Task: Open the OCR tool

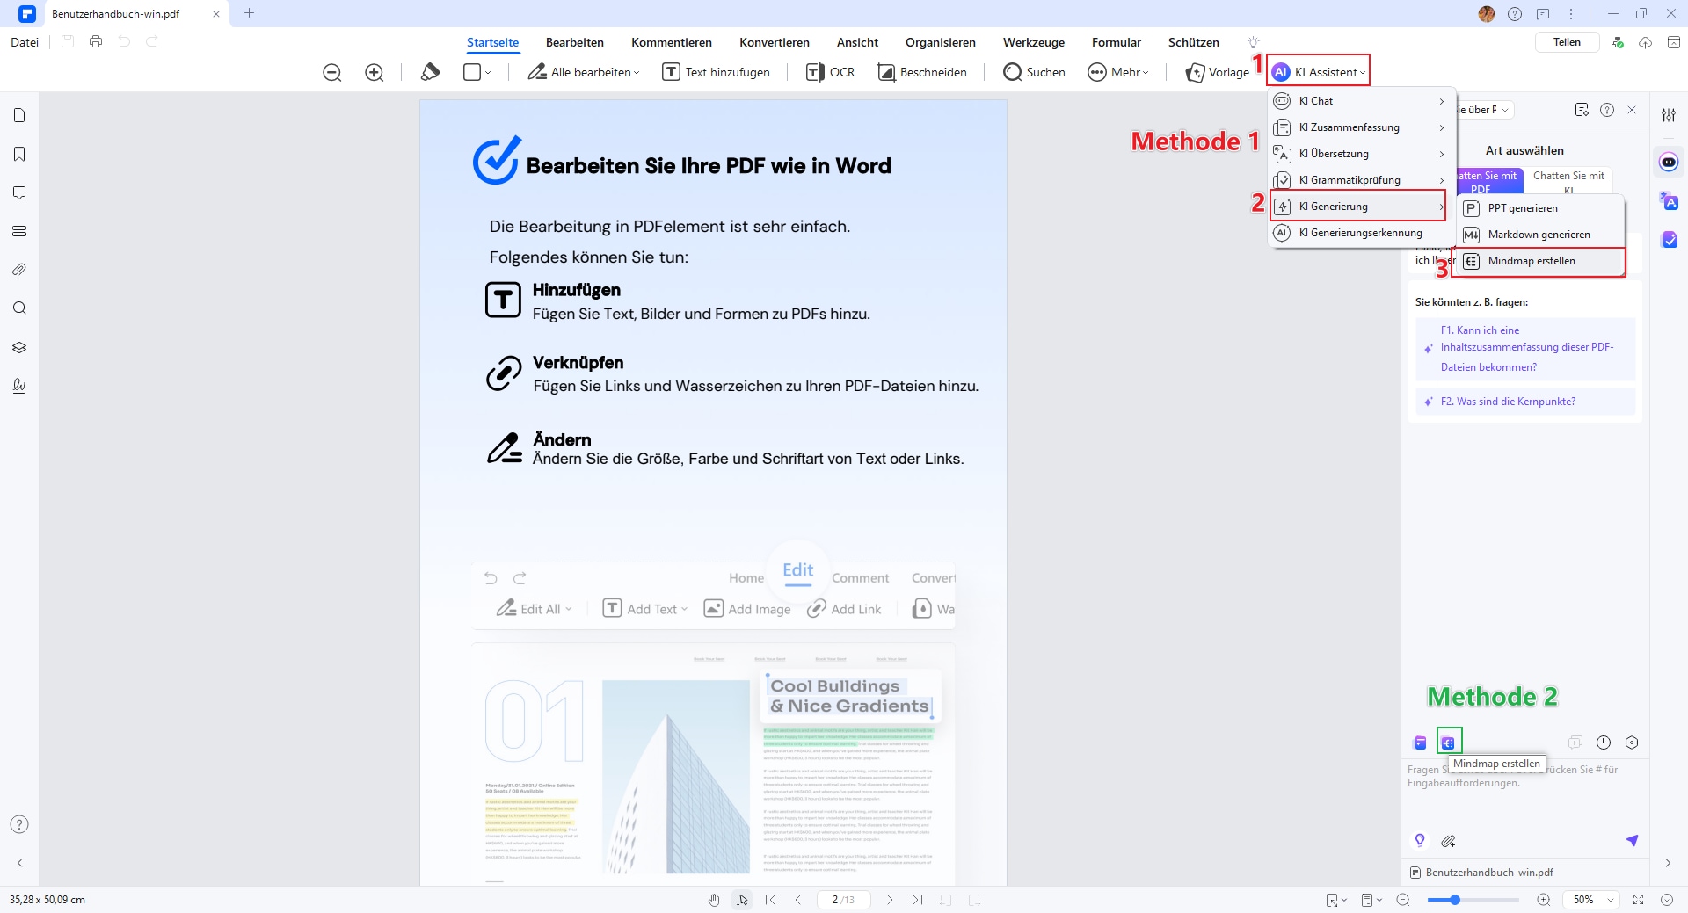Action: coord(829,72)
